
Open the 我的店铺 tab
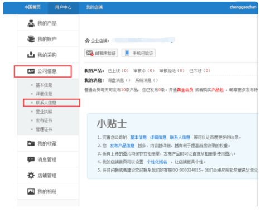point(94,7)
